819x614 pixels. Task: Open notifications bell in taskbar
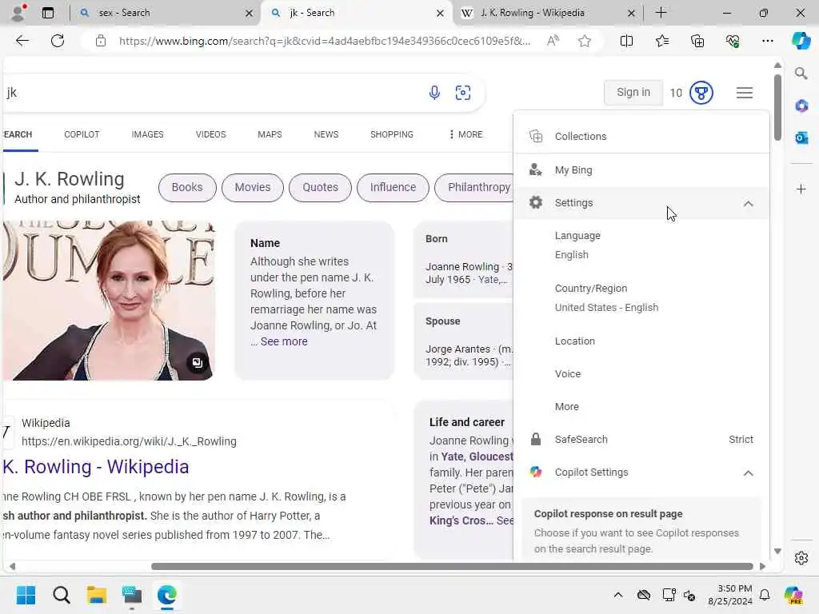764,595
